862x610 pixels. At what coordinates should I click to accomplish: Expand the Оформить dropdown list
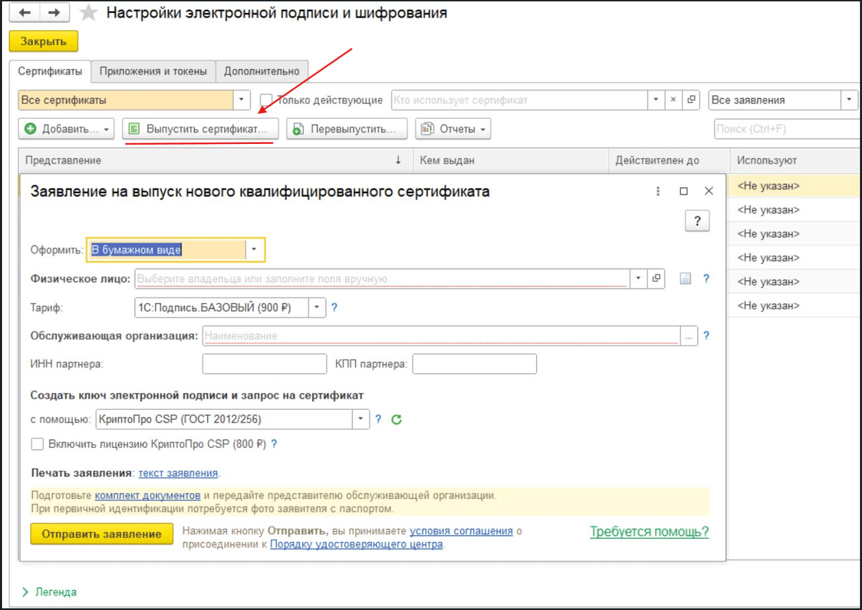point(254,250)
